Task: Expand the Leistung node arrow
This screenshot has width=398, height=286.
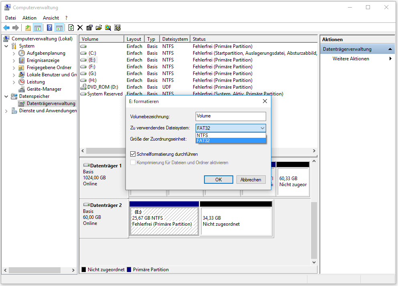Action: coord(14,82)
